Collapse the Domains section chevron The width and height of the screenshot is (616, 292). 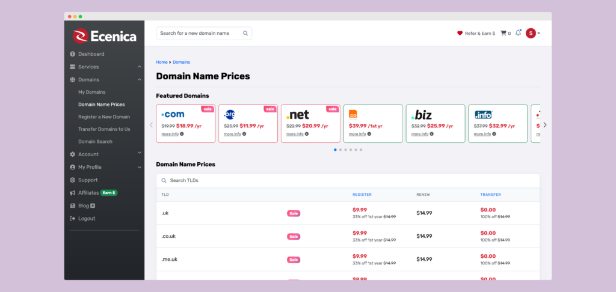coord(140,80)
